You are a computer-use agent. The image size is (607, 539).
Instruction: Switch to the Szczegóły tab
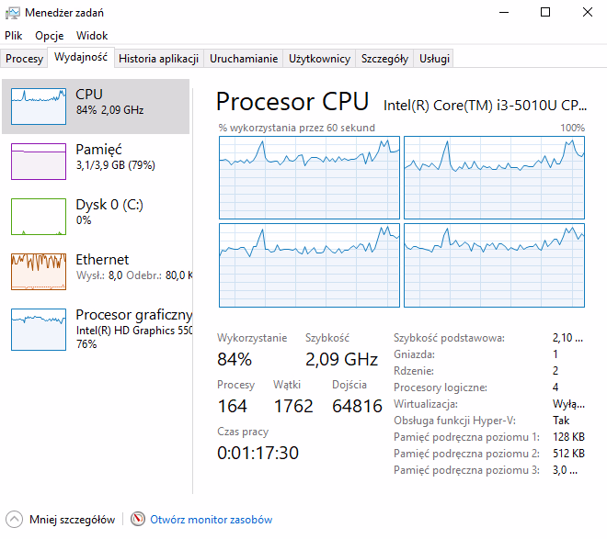(x=384, y=59)
